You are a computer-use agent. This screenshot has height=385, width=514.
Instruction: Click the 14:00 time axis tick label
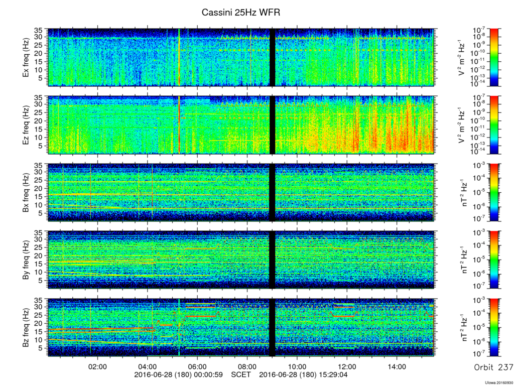pyautogui.click(x=397, y=367)
